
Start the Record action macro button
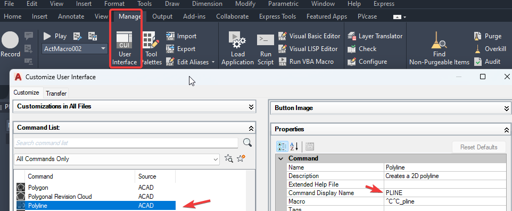point(11,45)
